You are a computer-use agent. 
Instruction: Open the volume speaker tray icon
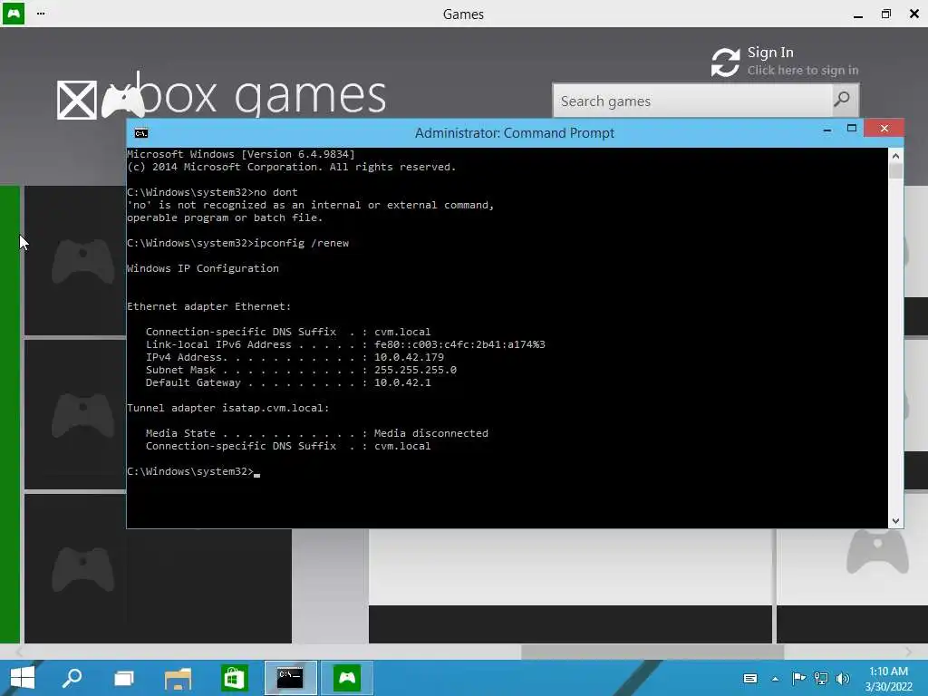point(842,678)
